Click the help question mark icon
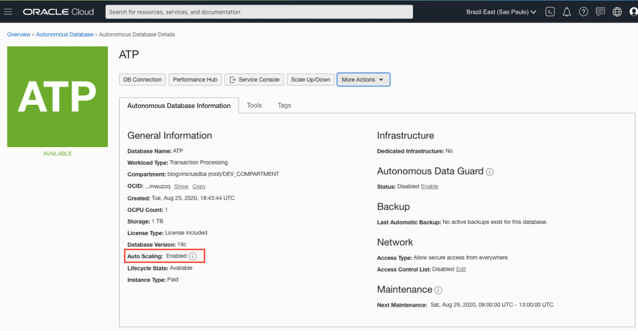 click(584, 12)
